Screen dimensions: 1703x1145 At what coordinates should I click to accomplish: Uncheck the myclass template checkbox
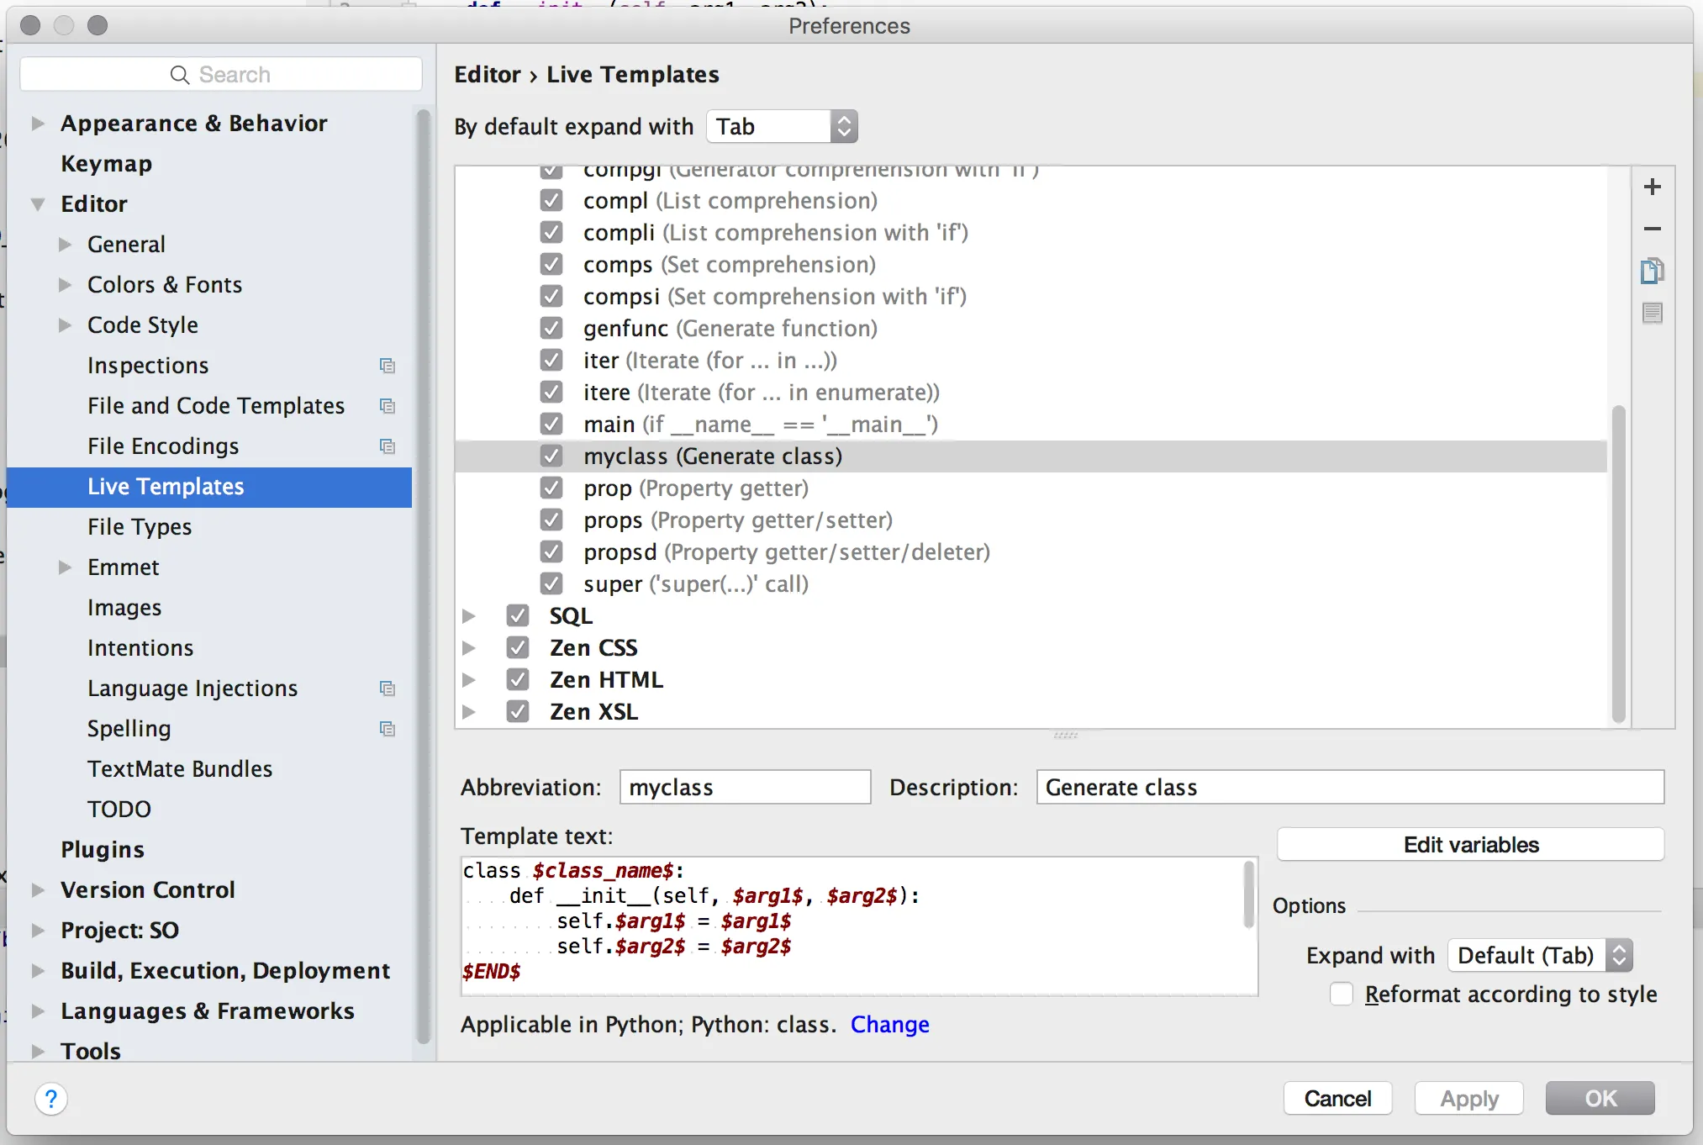click(x=551, y=456)
